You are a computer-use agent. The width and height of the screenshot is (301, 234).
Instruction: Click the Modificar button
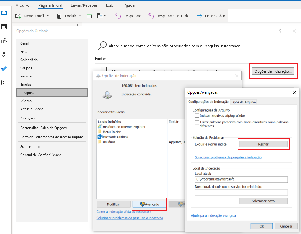(x=114, y=204)
